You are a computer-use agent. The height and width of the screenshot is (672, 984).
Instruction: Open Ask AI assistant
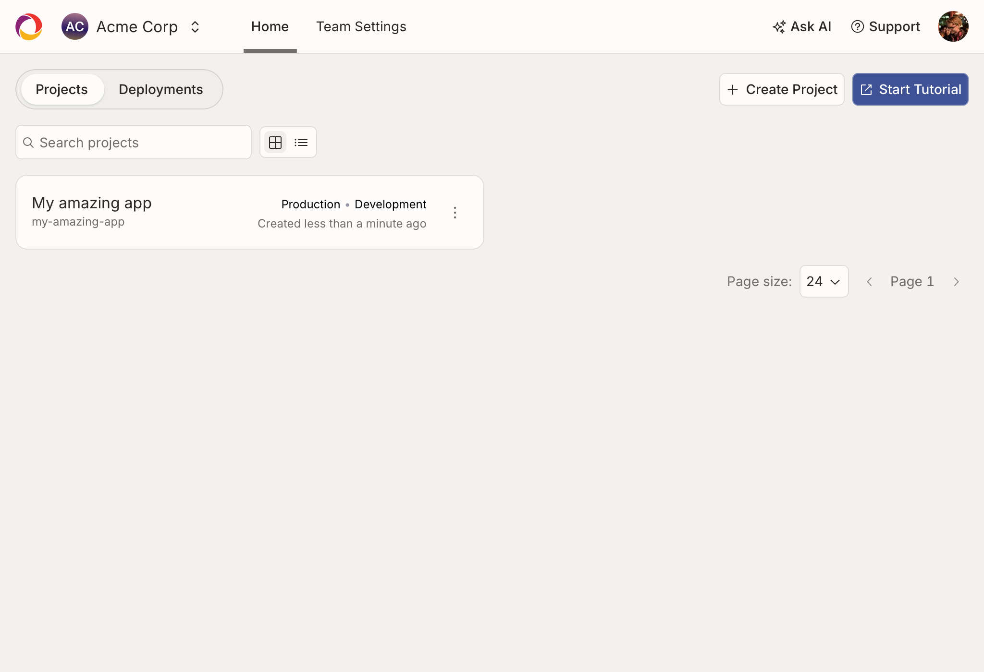[801, 26]
